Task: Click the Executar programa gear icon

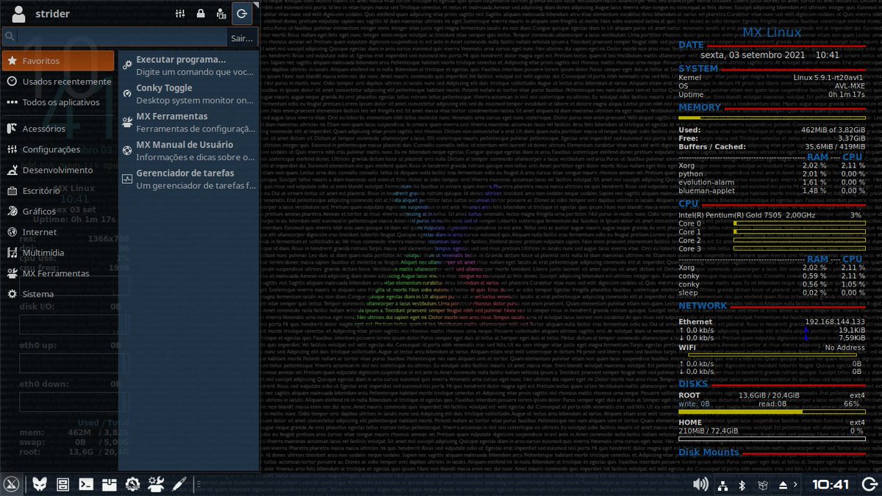Action: [x=127, y=65]
